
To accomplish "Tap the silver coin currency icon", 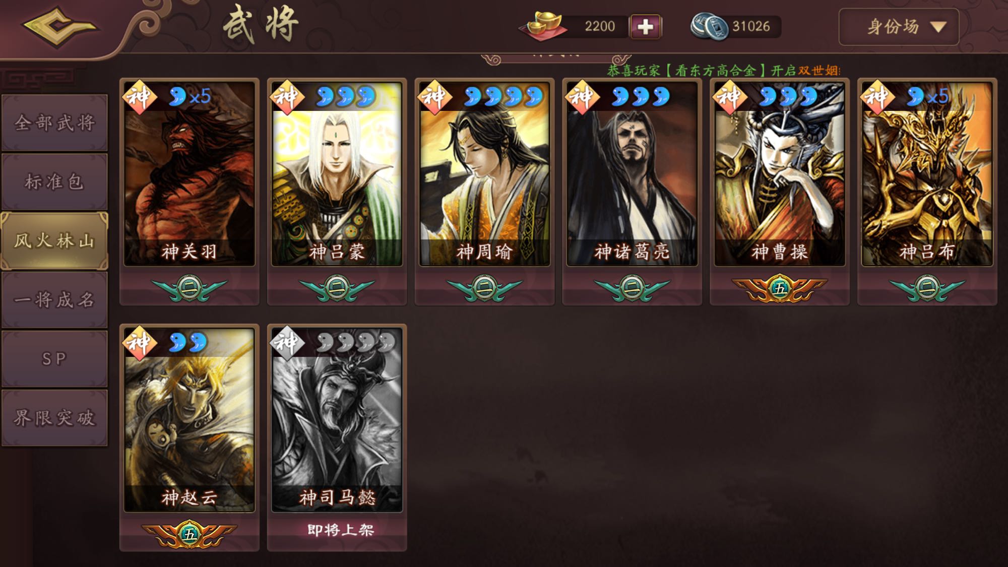I will point(709,27).
